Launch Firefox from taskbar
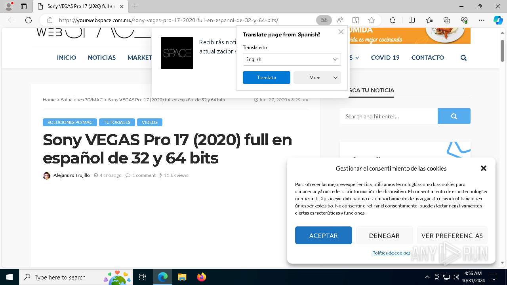507x285 pixels. [x=201, y=277]
